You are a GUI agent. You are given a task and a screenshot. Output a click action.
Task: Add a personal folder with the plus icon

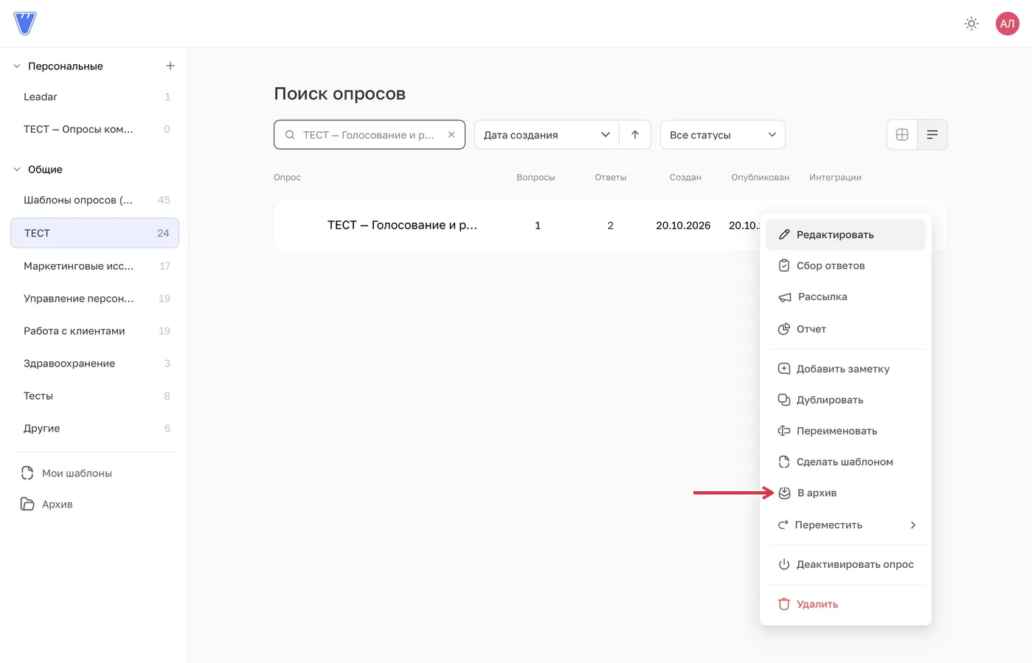pos(170,66)
